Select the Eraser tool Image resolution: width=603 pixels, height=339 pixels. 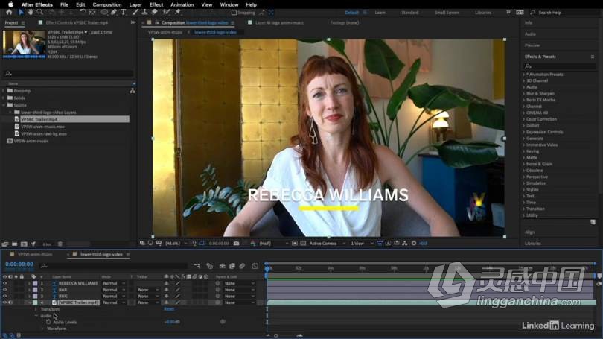click(154, 13)
